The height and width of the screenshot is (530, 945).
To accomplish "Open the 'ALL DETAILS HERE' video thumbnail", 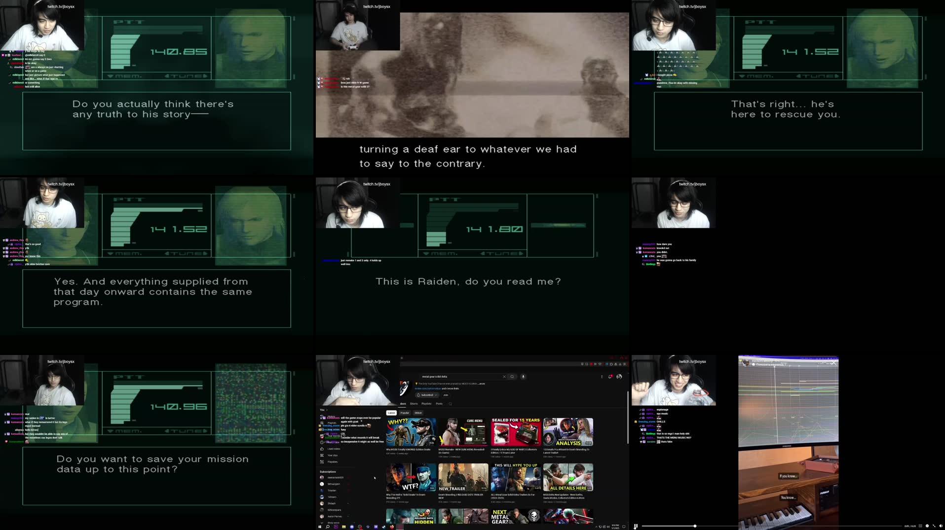I will click(568, 477).
